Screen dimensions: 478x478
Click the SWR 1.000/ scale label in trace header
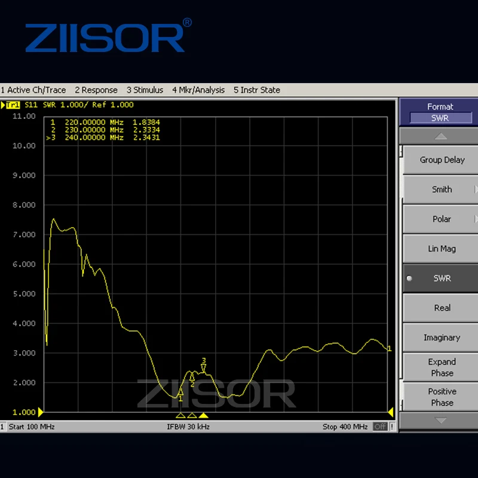click(66, 105)
